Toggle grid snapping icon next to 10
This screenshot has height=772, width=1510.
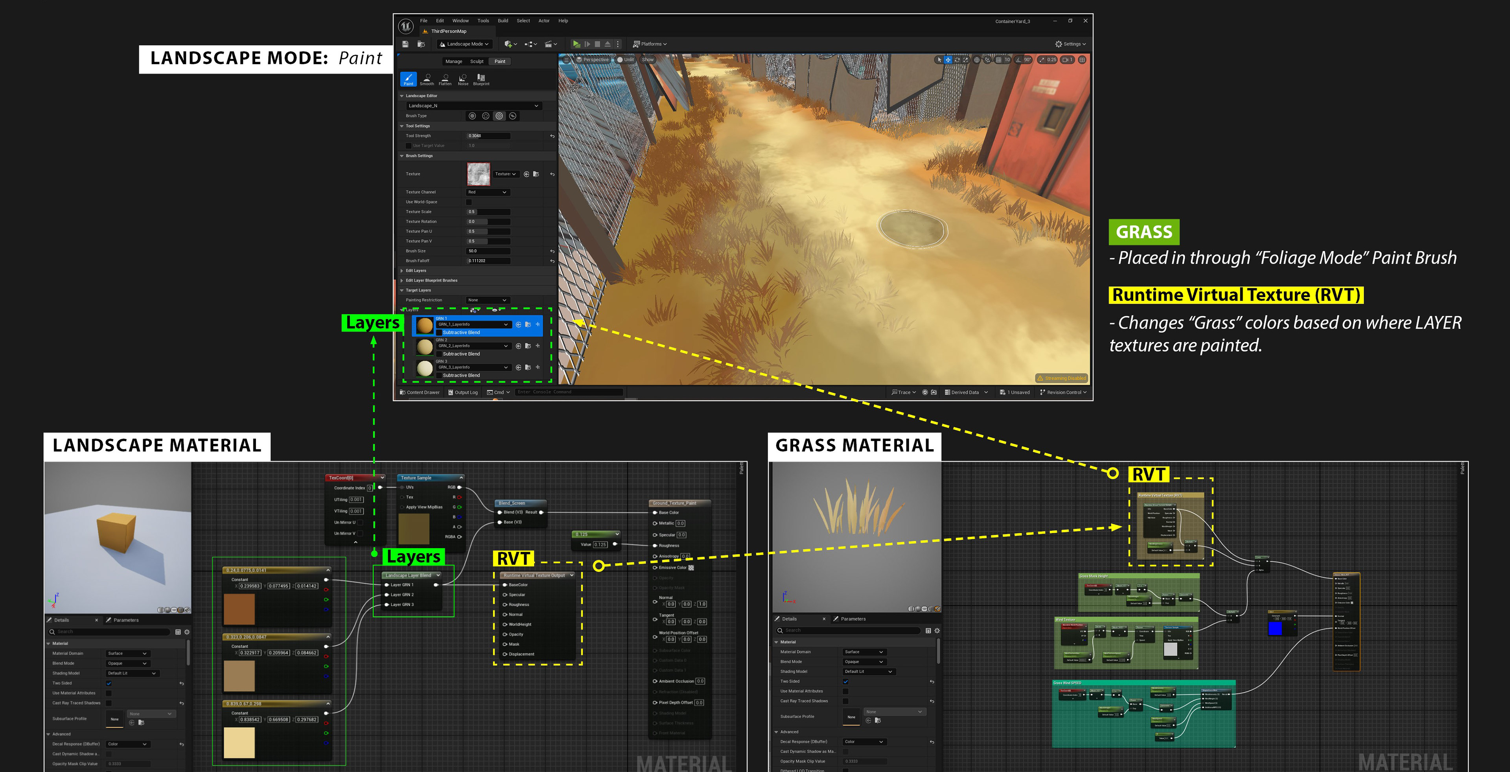(999, 60)
